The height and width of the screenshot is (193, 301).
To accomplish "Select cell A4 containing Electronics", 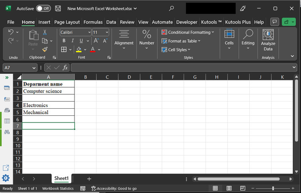I will click(48, 105).
